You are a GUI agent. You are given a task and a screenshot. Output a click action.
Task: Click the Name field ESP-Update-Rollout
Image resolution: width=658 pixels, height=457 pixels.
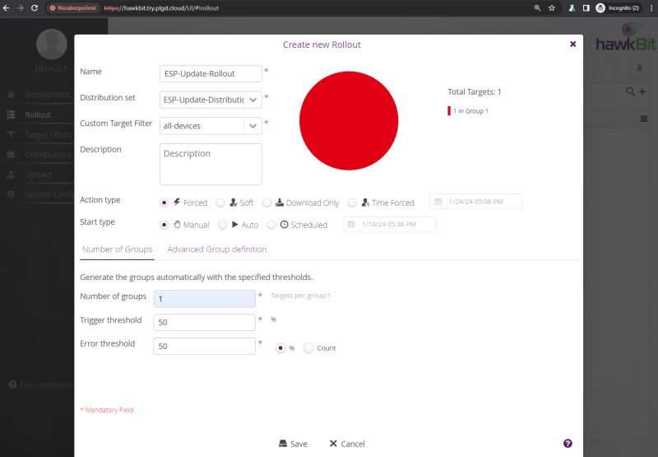point(211,73)
